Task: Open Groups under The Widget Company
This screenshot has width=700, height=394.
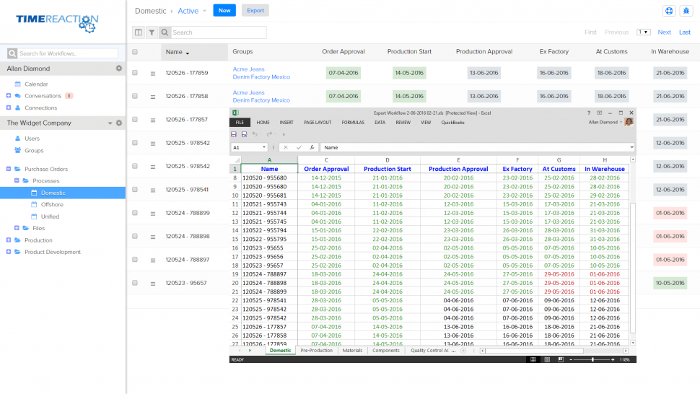Action: pos(34,150)
